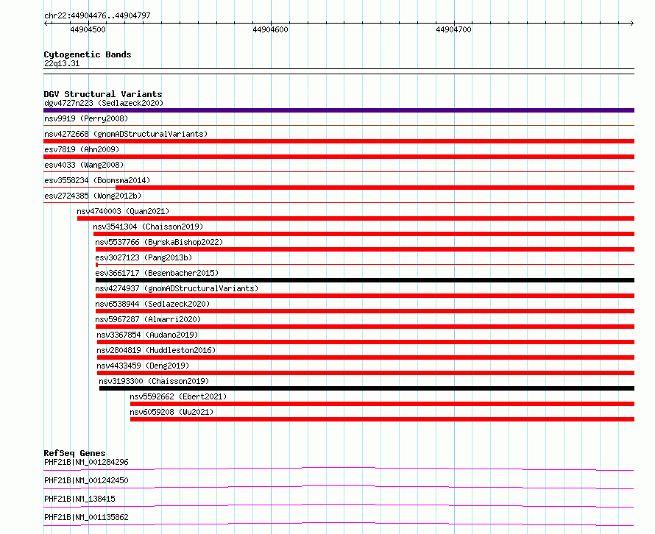The height and width of the screenshot is (534, 655).
Task: Click the Cytogenetic Bands track title
Action: click(88, 54)
